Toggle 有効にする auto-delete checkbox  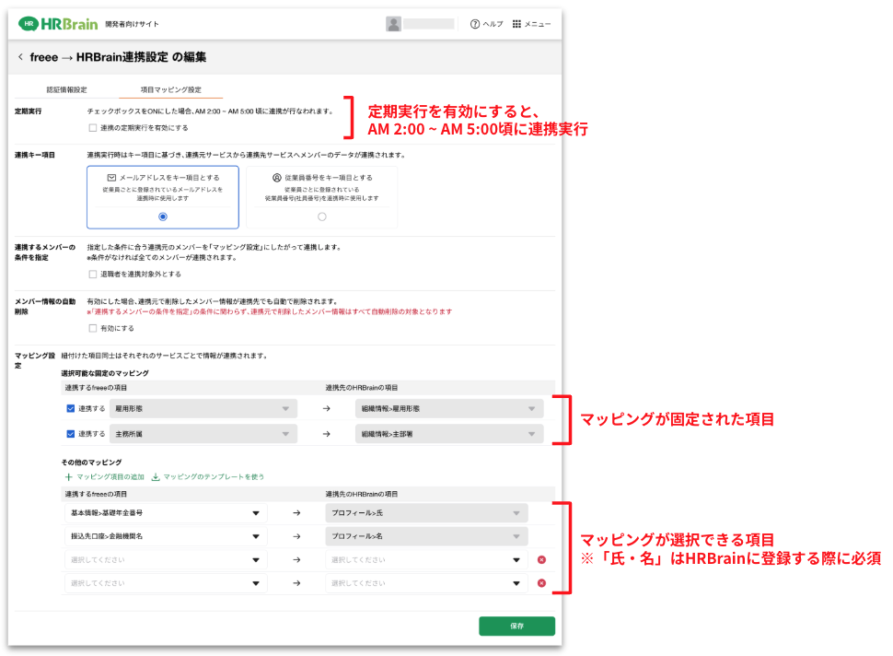pyautogui.click(x=92, y=328)
